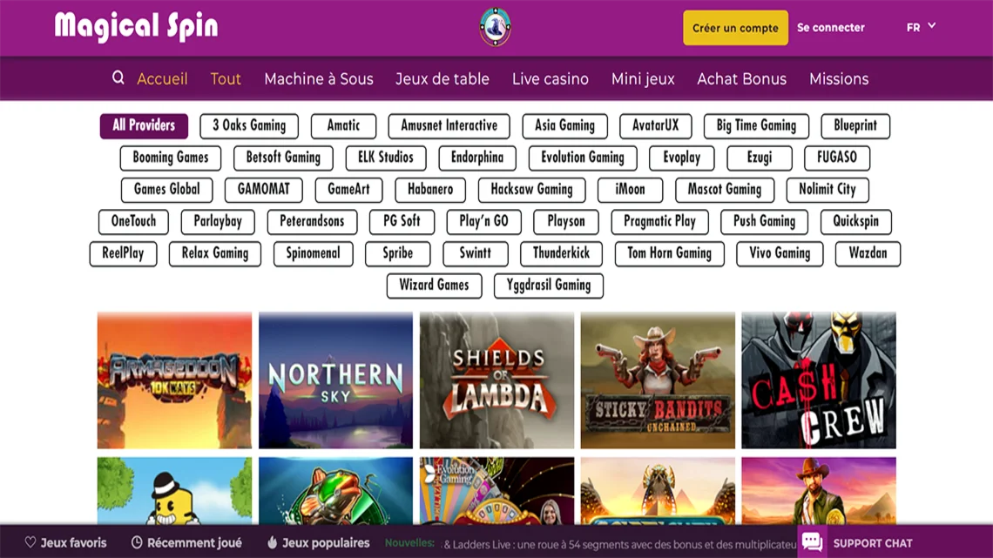The image size is (993, 558).
Task: Select All Providers filter
Action: coord(144,125)
